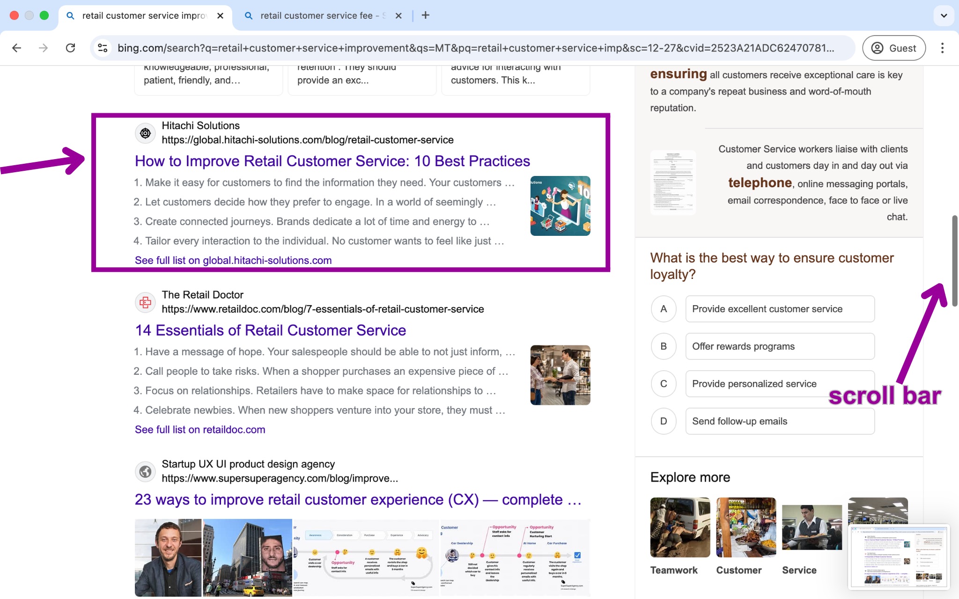The height and width of the screenshot is (599, 959).
Task: Click the supersuperagency.com URL text
Action: click(x=280, y=478)
